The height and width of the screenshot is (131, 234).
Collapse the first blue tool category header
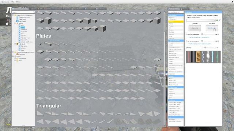[x=176, y=15]
